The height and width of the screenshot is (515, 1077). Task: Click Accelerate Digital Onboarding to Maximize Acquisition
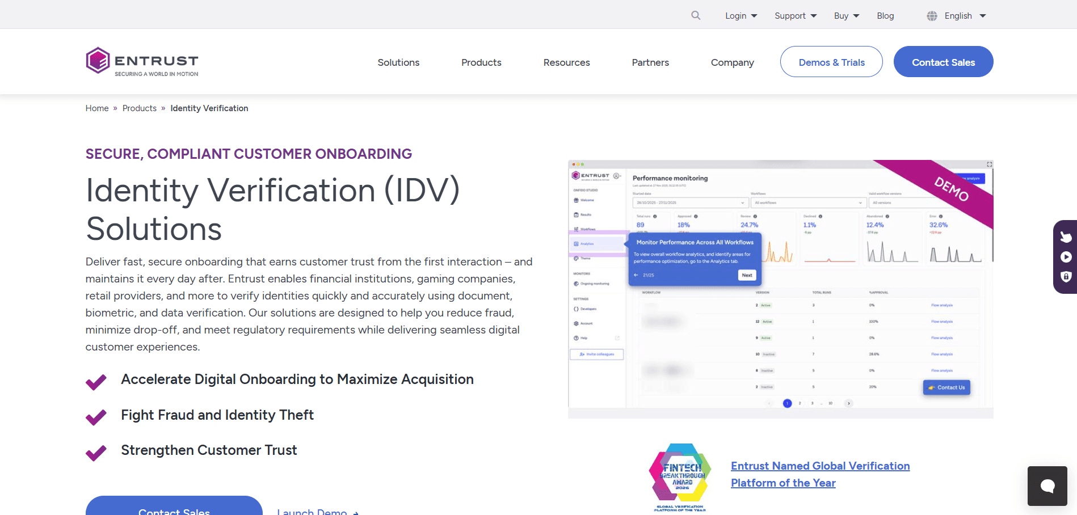coord(297,379)
